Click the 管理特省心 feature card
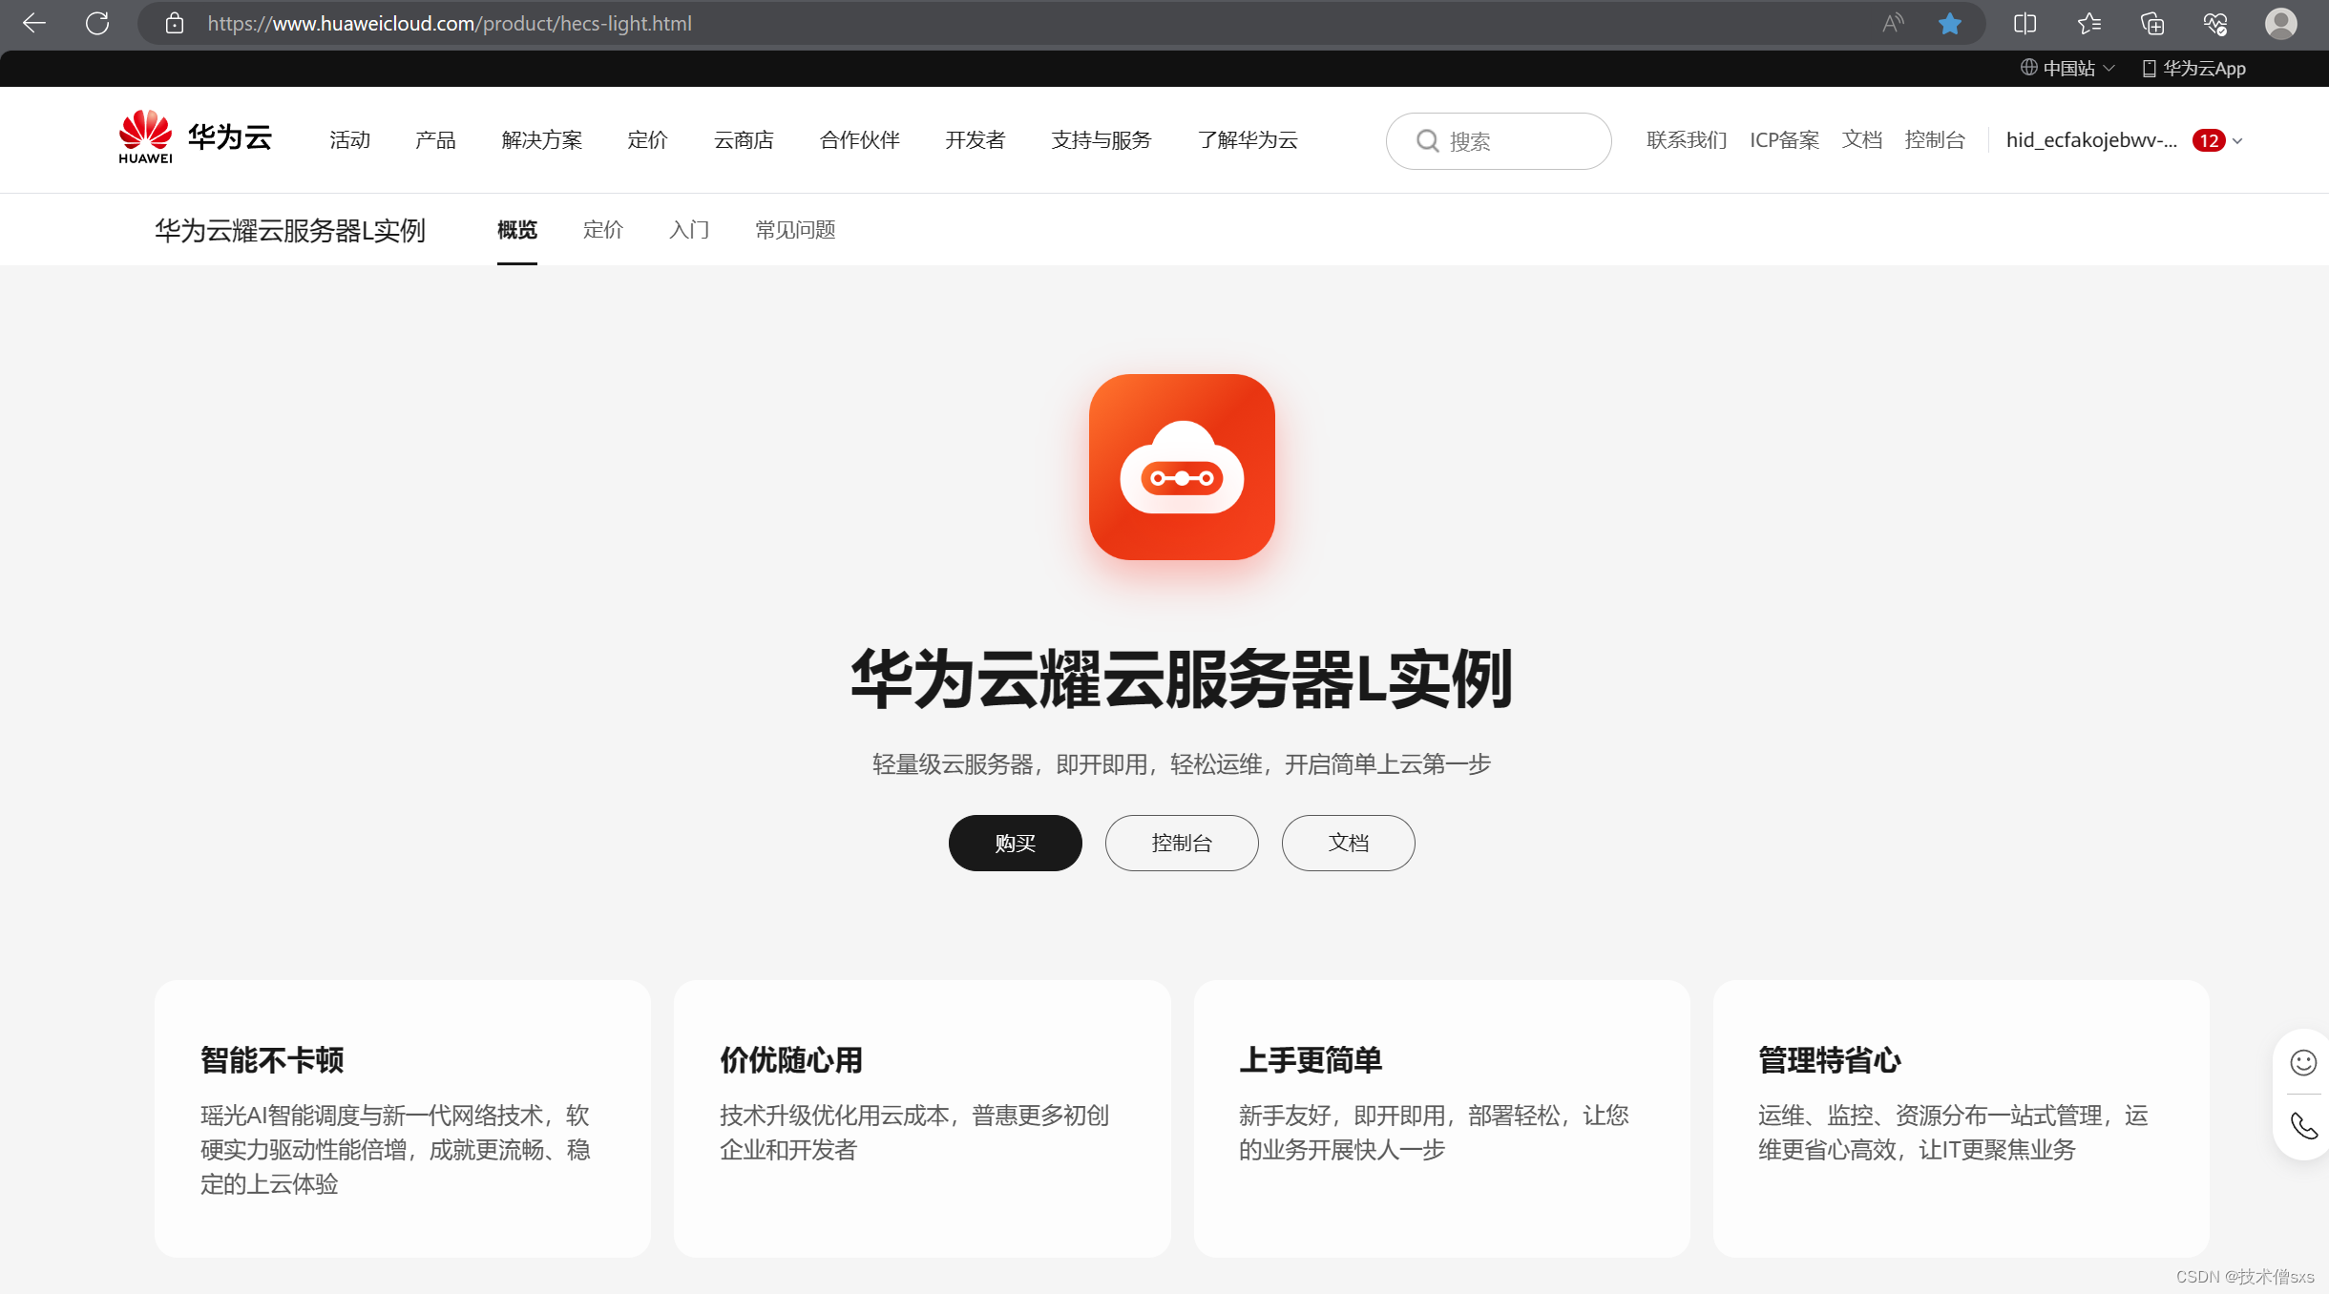The width and height of the screenshot is (2329, 1294). [1961, 1118]
